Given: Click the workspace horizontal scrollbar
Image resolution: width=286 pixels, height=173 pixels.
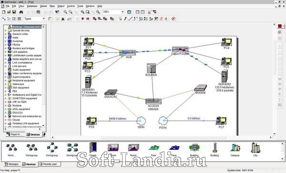Looking at the screenshot, I should coord(162,137).
